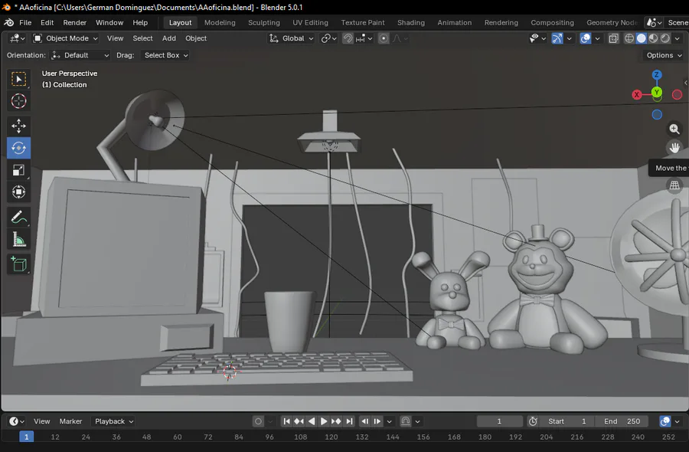Open the pivot point dropdown
The width and height of the screenshot is (689, 452).
coord(328,38)
